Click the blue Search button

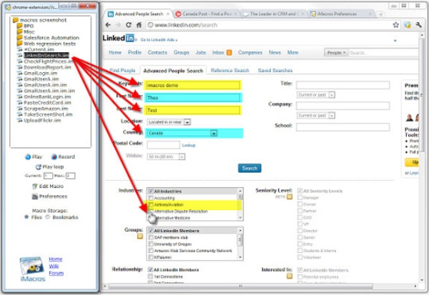pyautogui.click(x=250, y=168)
